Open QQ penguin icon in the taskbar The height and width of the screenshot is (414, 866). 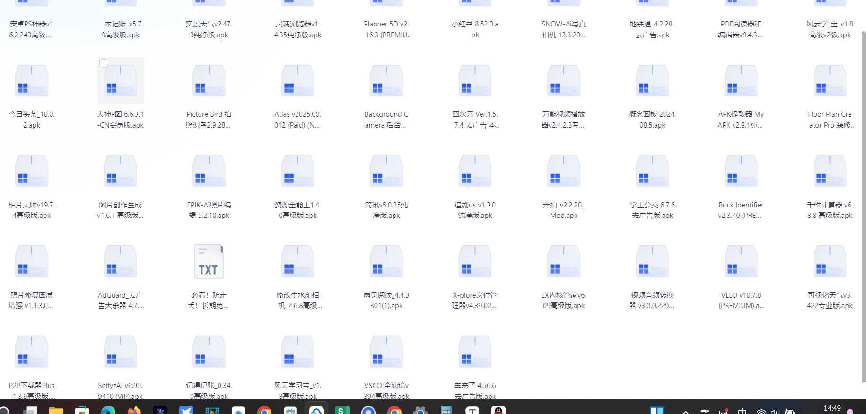(498, 410)
